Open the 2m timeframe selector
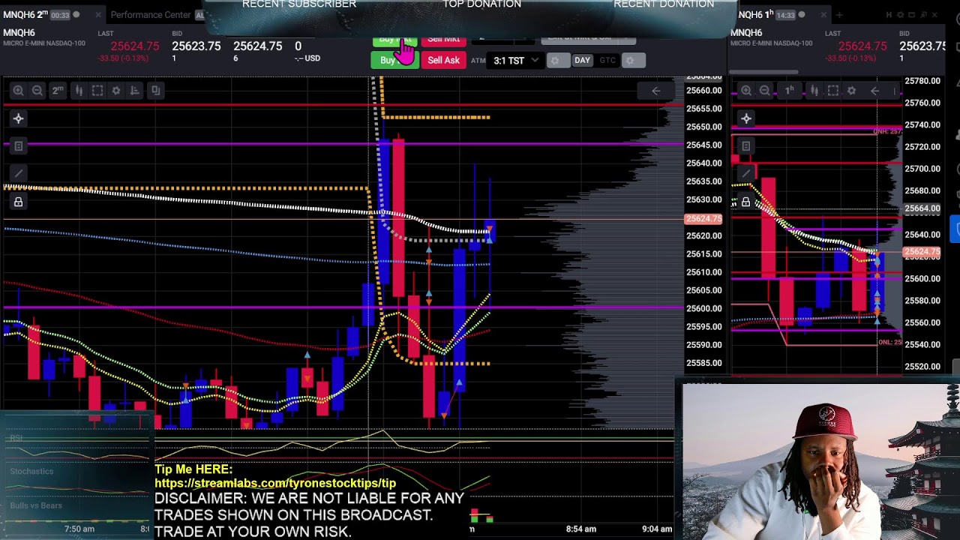Image resolution: width=960 pixels, height=540 pixels. 58,90
